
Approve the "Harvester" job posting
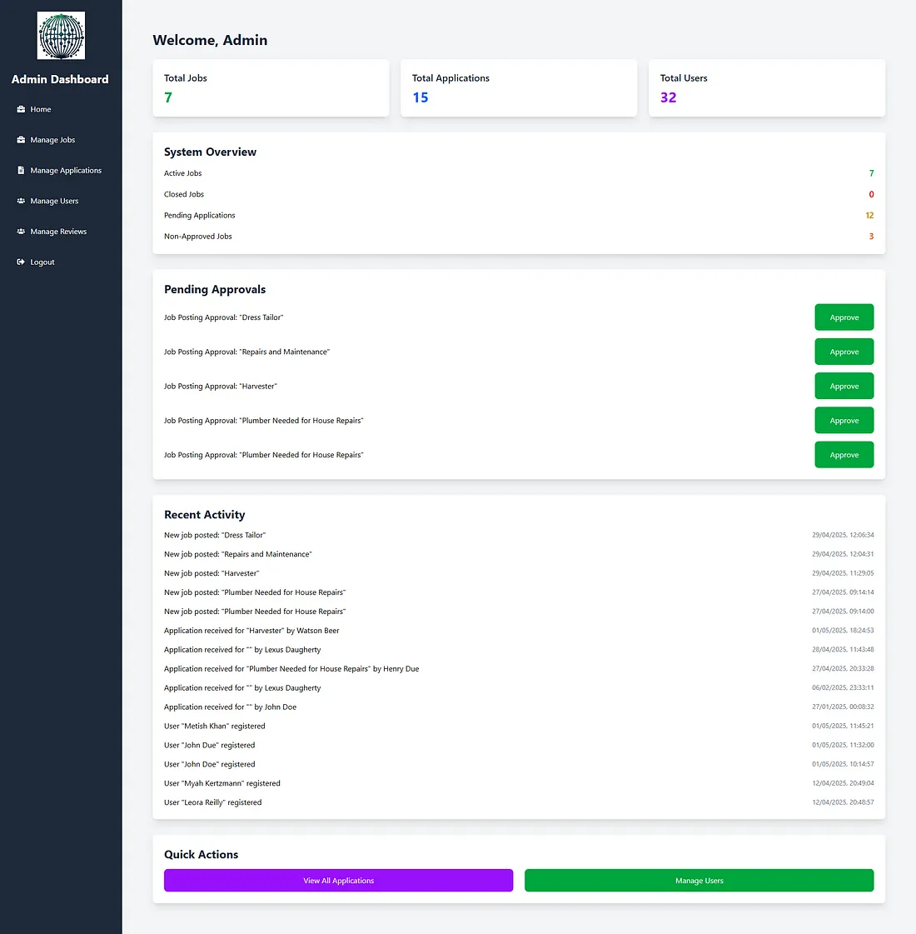tap(844, 386)
